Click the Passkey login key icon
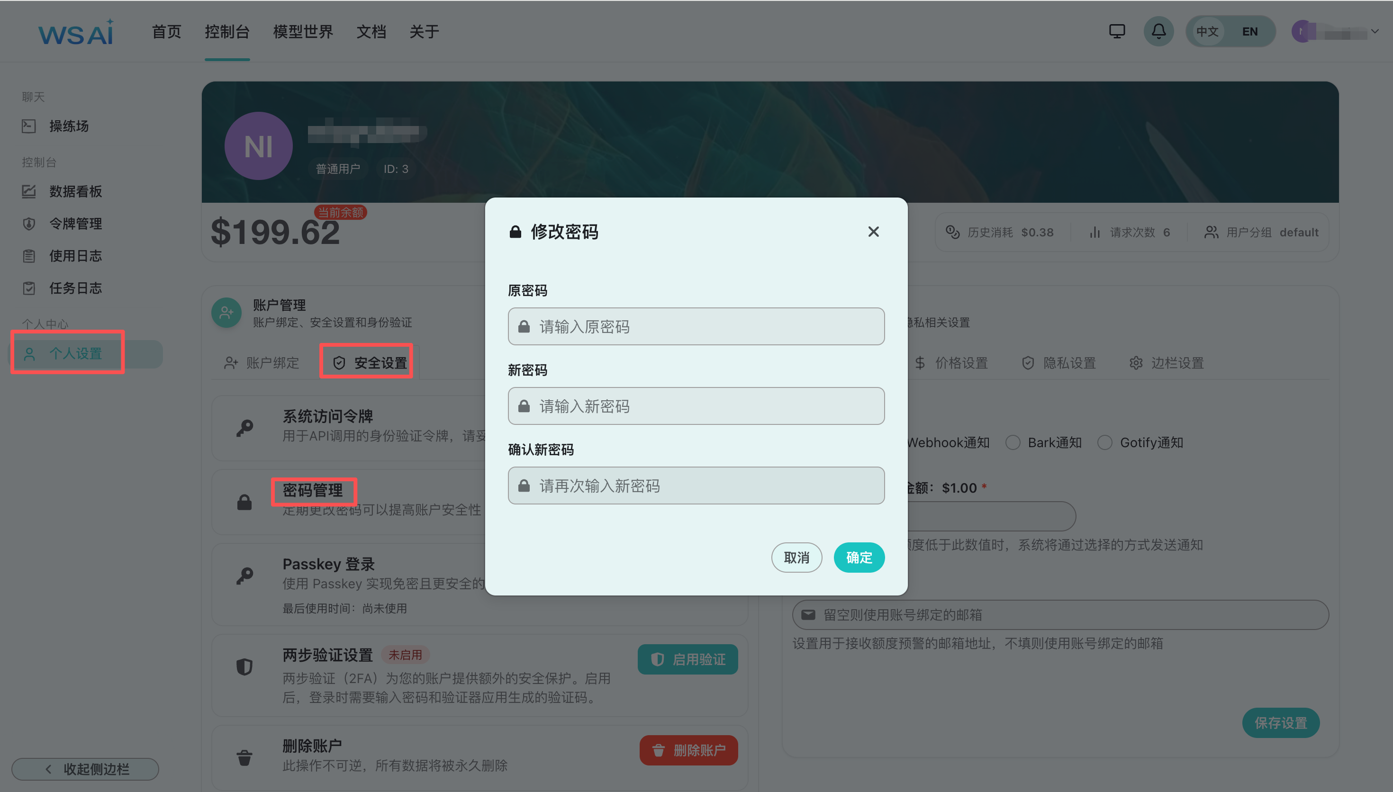1393x792 pixels. coord(245,576)
